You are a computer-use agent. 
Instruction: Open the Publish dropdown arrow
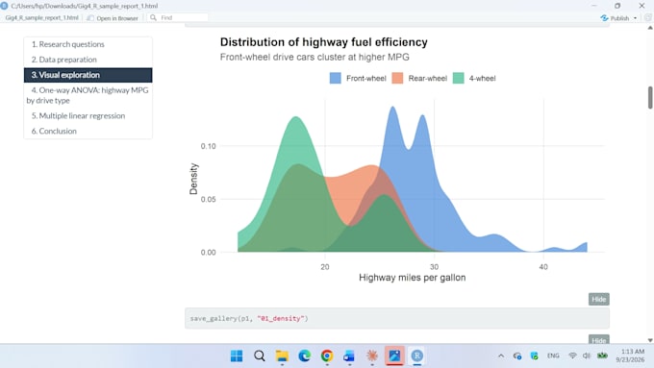click(x=635, y=18)
